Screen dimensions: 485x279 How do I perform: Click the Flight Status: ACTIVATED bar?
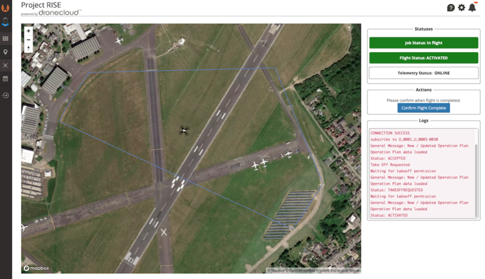423,58
